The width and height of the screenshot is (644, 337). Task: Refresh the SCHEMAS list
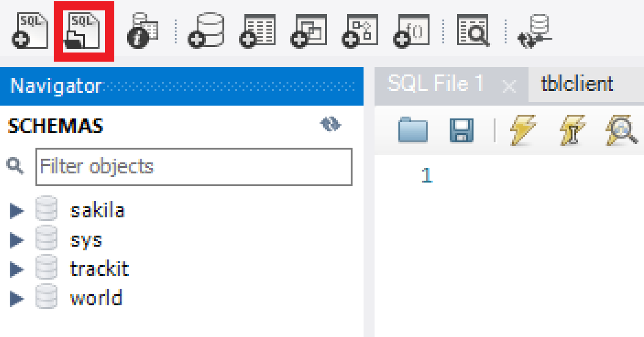click(331, 125)
